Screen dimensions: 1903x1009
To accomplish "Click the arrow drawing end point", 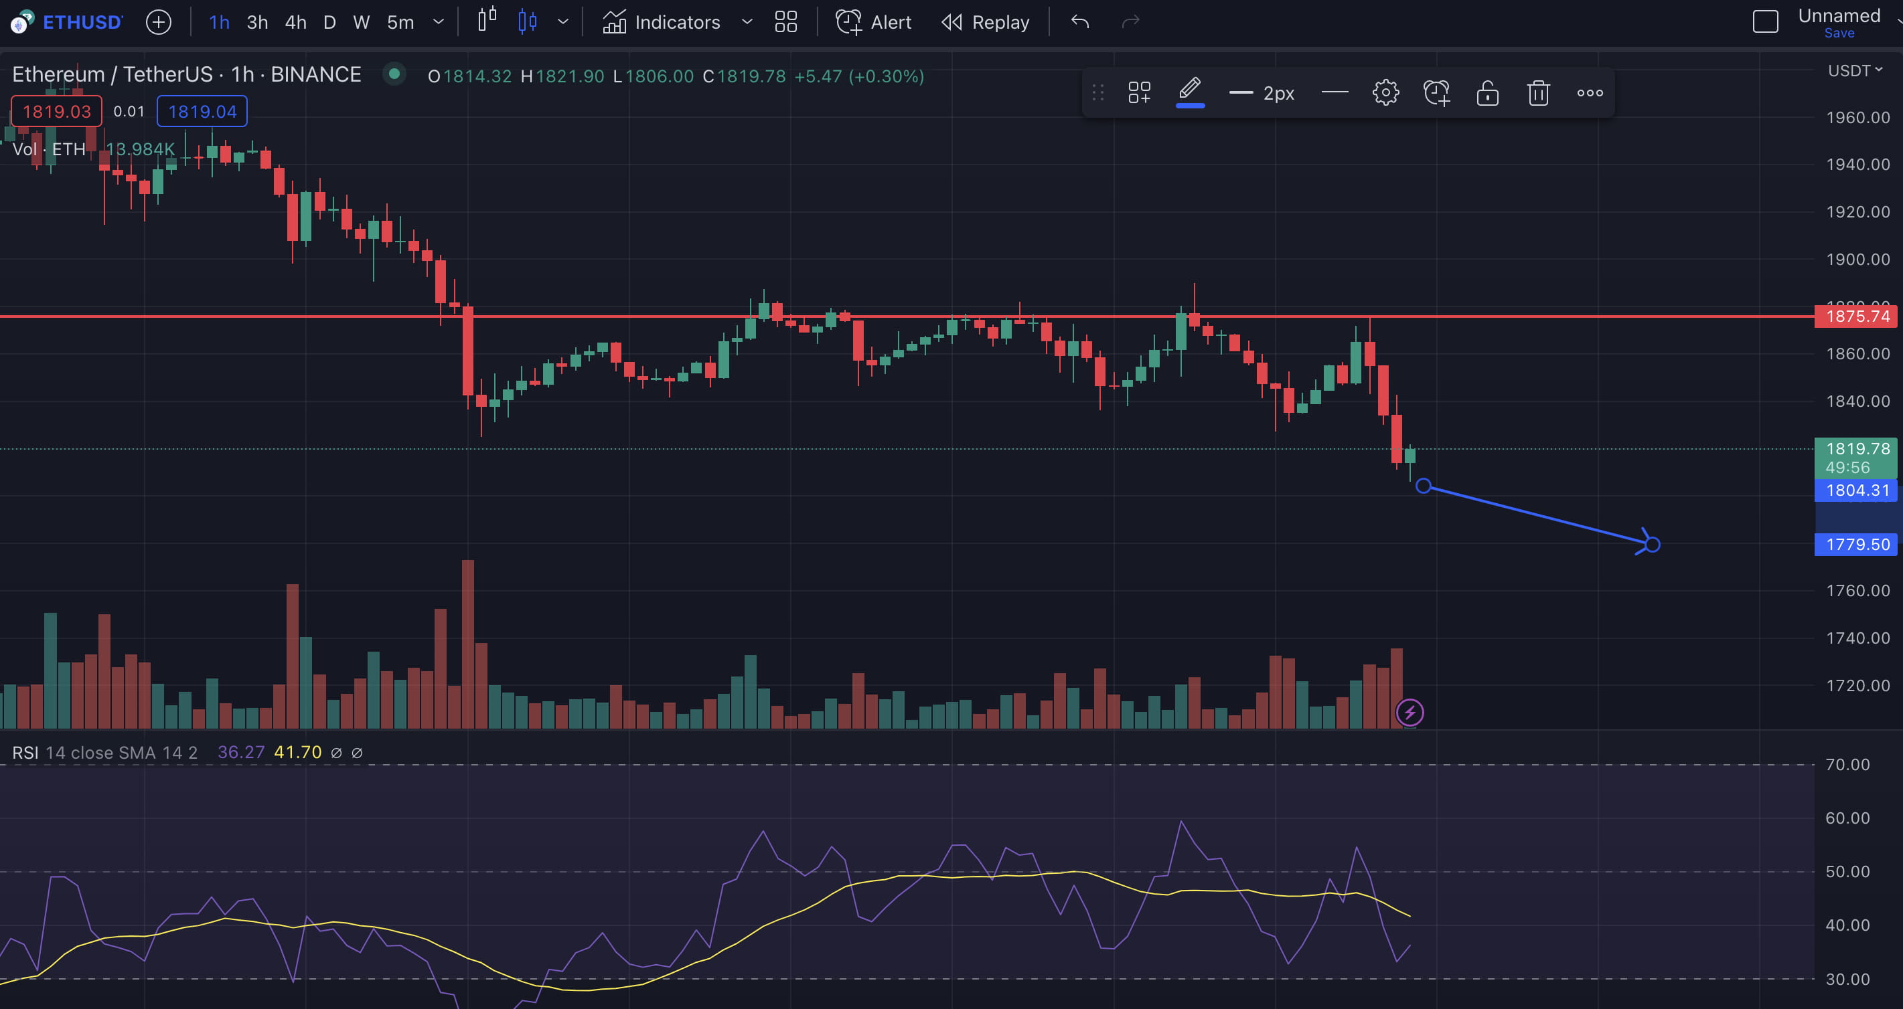I will click(1653, 545).
